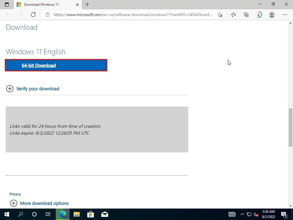293x220 pixels.
Task: Click the scrollbar down arrow
Action: [291, 206]
